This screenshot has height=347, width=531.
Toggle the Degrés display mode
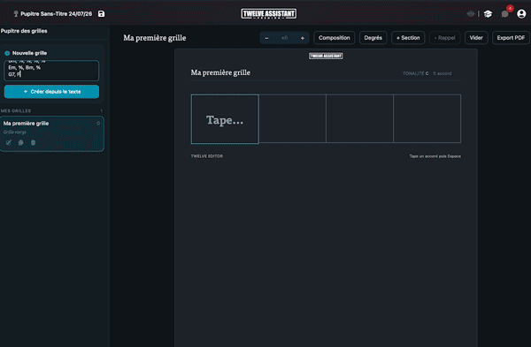click(x=373, y=38)
